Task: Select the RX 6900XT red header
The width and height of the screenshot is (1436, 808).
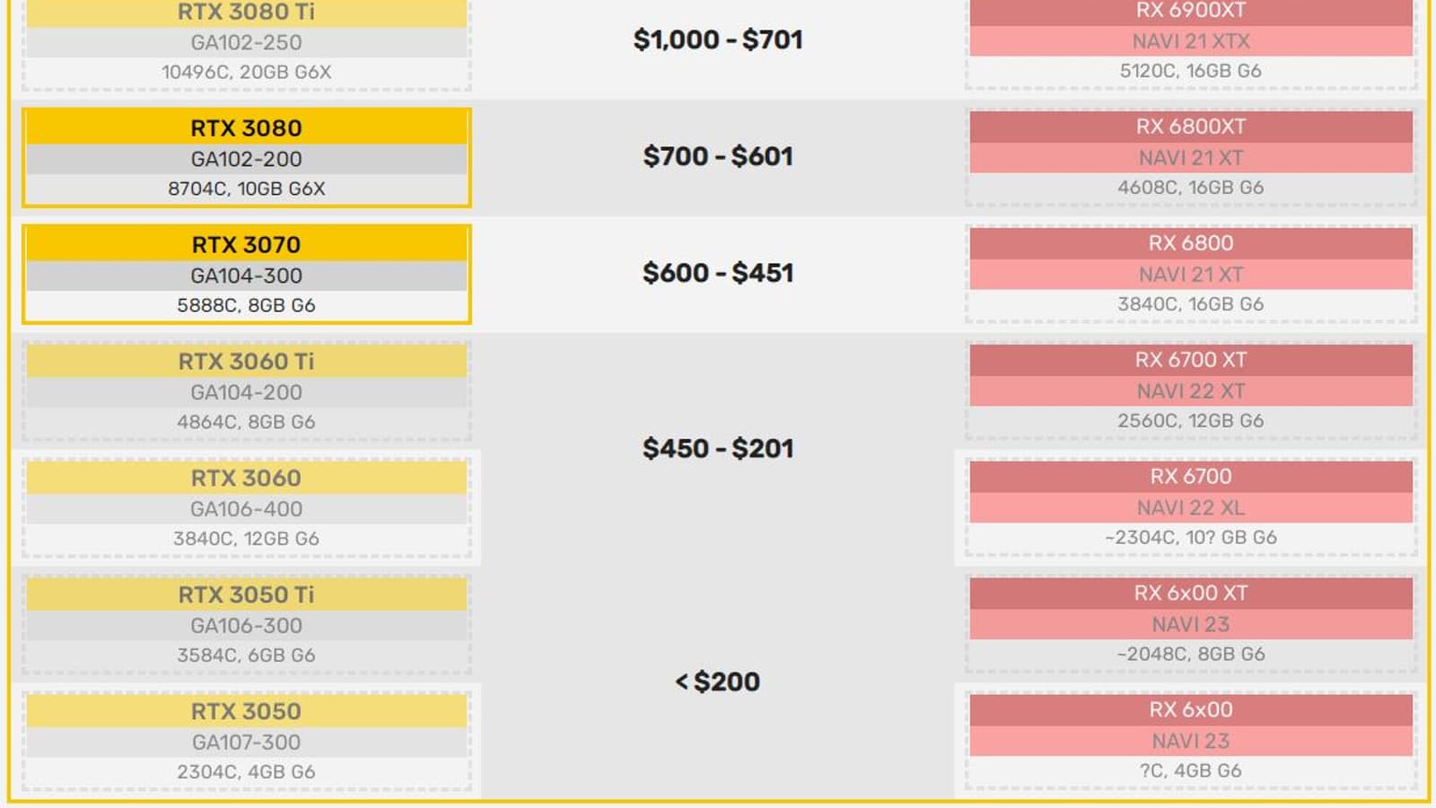Action: coord(1190,12)
